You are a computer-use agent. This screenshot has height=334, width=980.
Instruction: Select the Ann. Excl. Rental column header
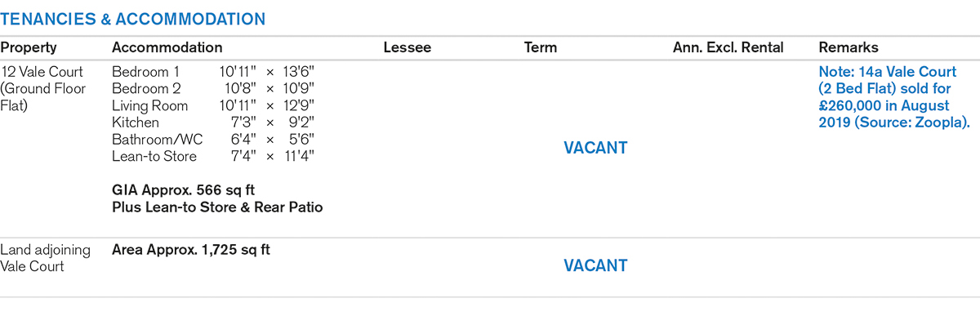(728, 47)
